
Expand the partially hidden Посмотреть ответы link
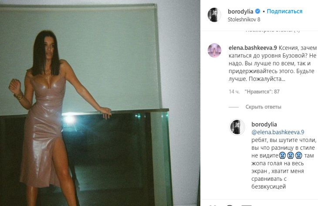pyautogui.click(x=273, y=31)
